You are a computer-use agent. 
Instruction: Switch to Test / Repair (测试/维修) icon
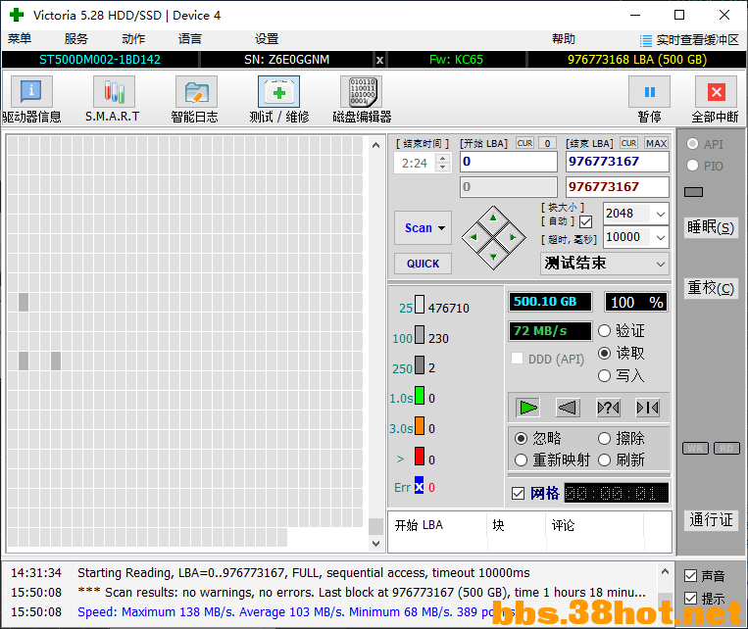coord(279,91)
